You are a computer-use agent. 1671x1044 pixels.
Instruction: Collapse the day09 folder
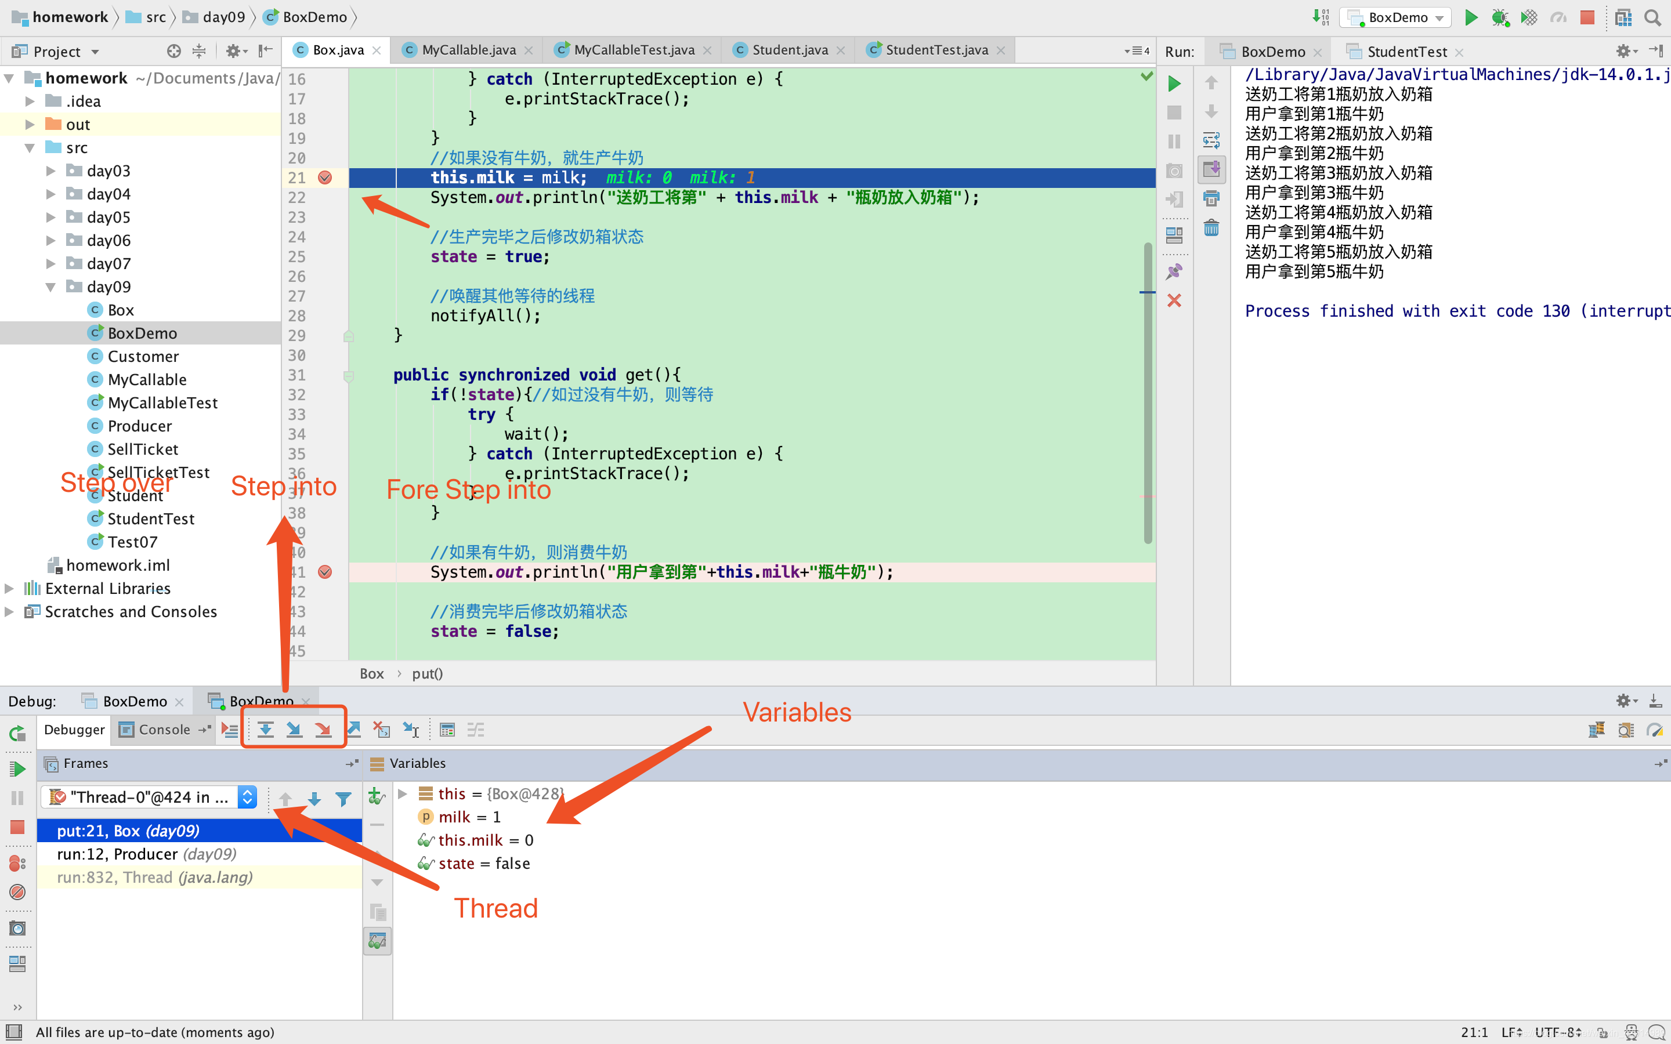point(50,287)
